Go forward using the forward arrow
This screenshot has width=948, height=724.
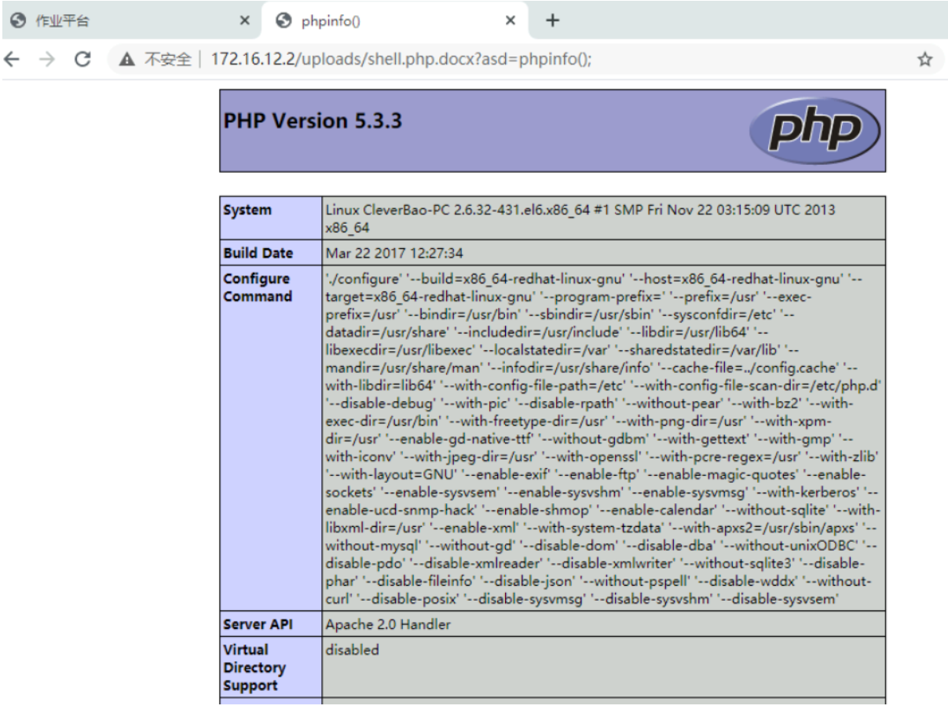point(49,60)
